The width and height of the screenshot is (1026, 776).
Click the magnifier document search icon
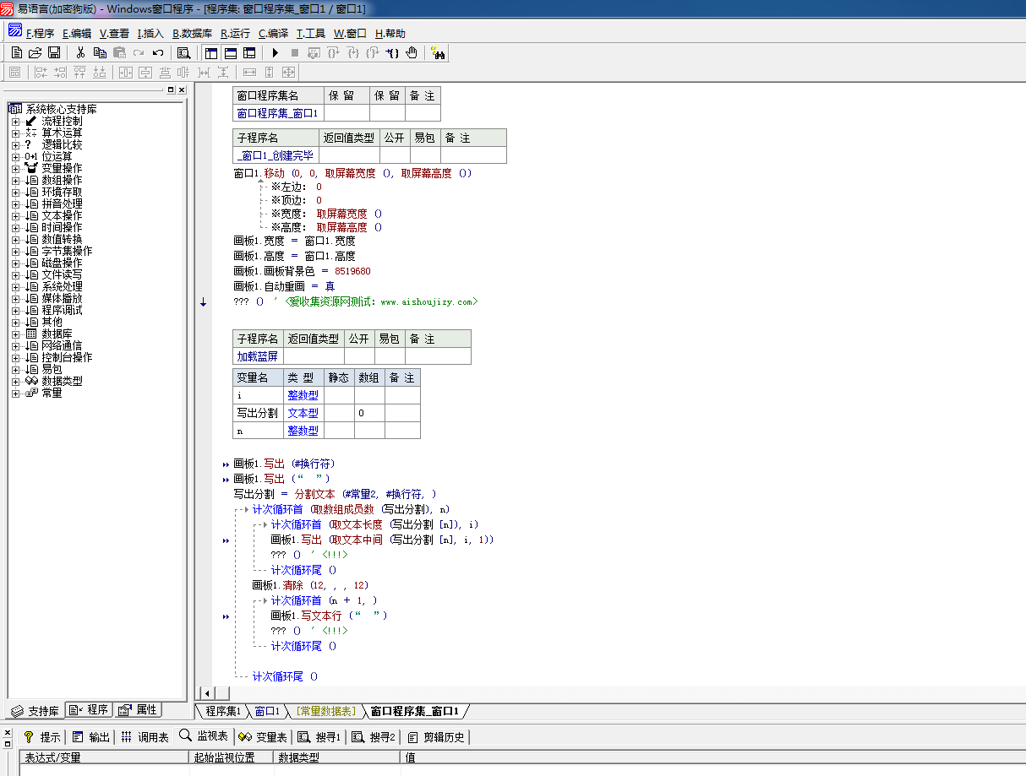(184, 52)
